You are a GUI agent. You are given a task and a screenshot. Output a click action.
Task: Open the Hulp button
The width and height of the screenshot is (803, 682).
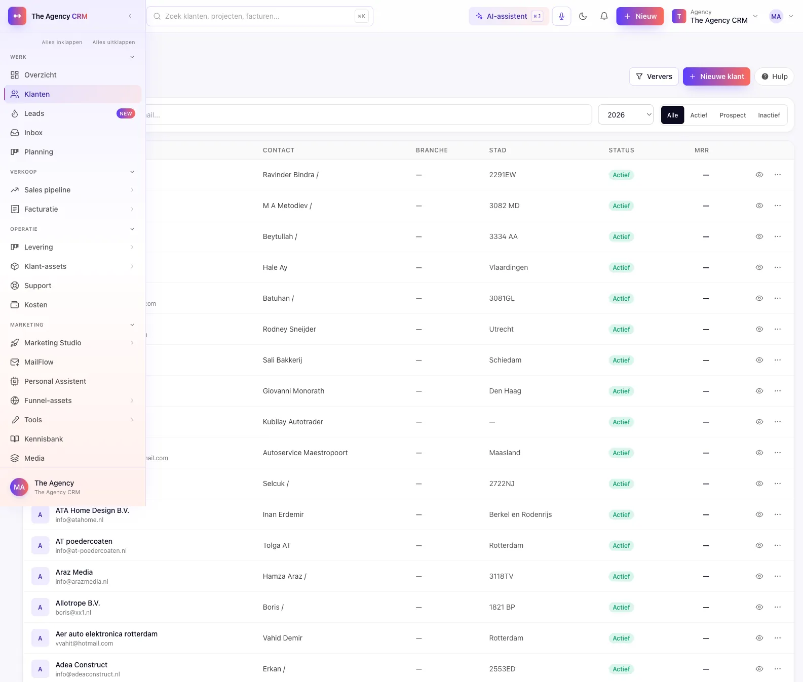774,76
